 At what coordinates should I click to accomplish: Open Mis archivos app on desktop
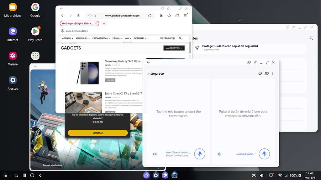[13, 7]
